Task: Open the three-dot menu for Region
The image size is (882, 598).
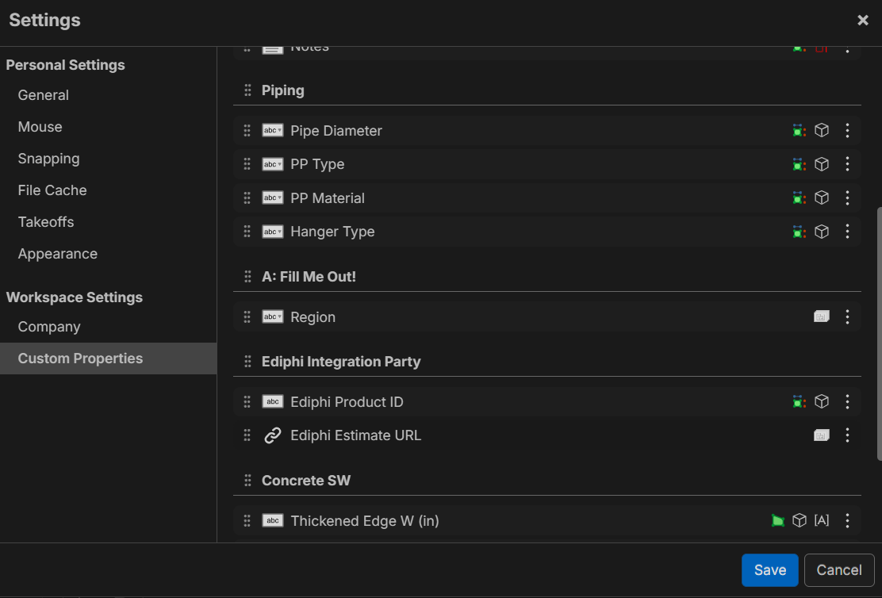Action: 847,316
